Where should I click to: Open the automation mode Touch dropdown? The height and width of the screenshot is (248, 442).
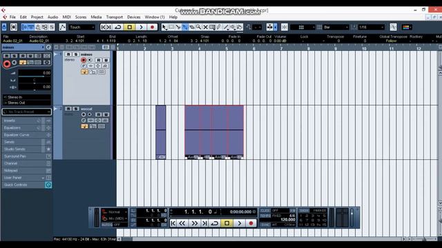tap(81, 28)
